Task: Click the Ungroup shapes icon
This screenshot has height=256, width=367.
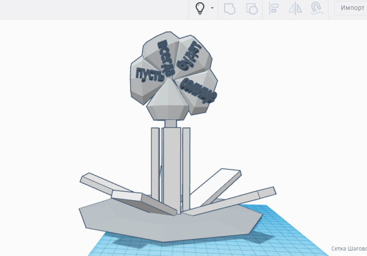Action: tap(252, 9)
